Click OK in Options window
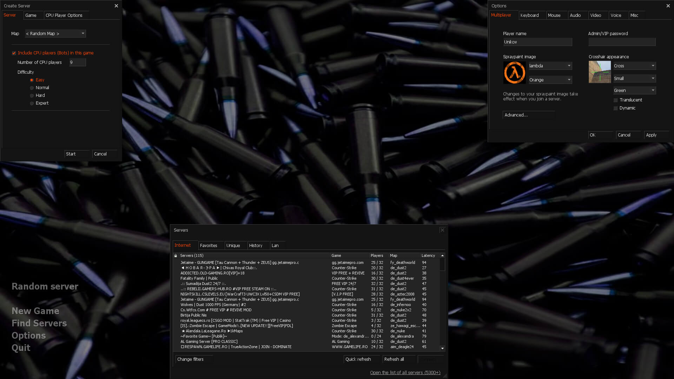Viewport: 674px width, 379px height. pyautogui.click(x=601, y=135)
